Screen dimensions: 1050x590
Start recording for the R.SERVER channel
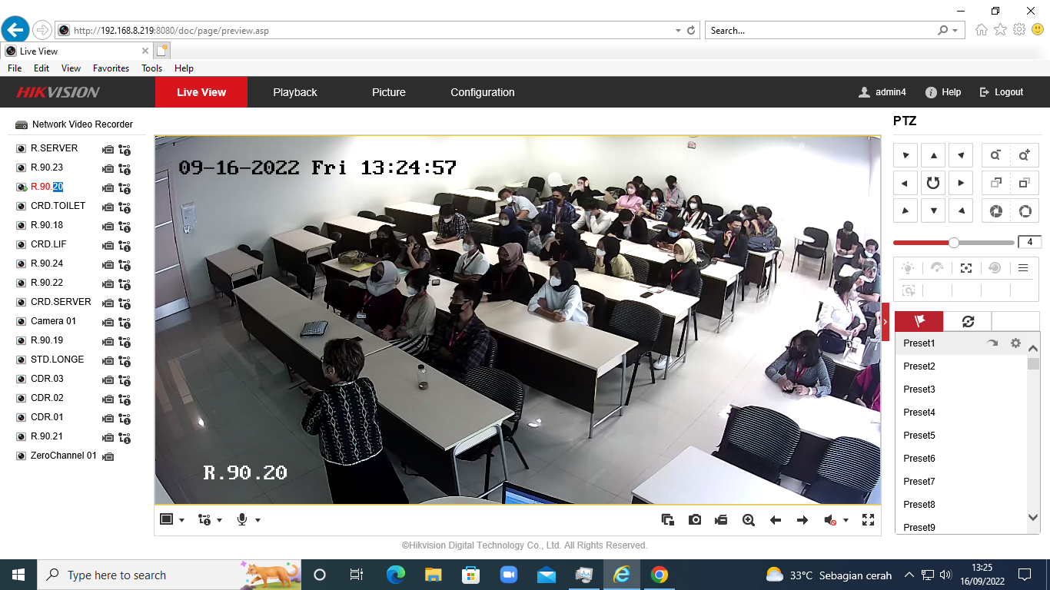point(108,150)
